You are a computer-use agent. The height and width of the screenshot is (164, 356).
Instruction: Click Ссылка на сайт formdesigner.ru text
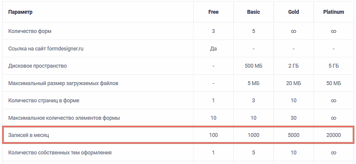click(46, 48)
